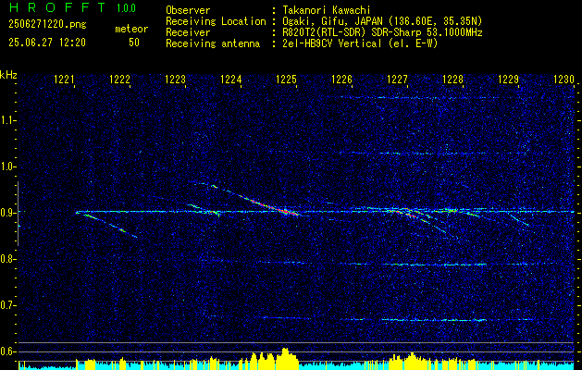This screenshot has width=582, height=370.
Task: Click frequency label 0.8
Action: pos(7,259)
